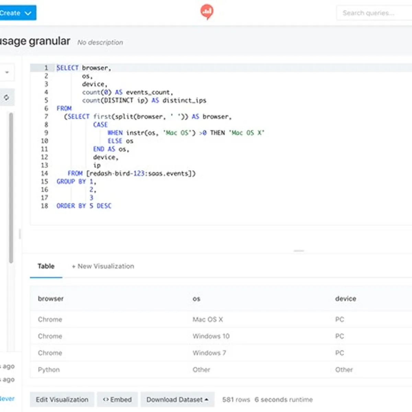Click the No description text

coord(100,42)
